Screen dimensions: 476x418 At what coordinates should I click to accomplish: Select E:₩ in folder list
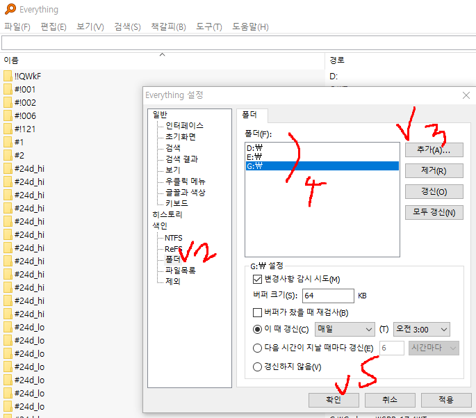[322, 156]
